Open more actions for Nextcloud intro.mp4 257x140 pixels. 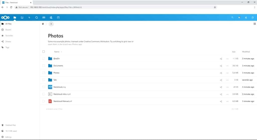pos(227,94)
